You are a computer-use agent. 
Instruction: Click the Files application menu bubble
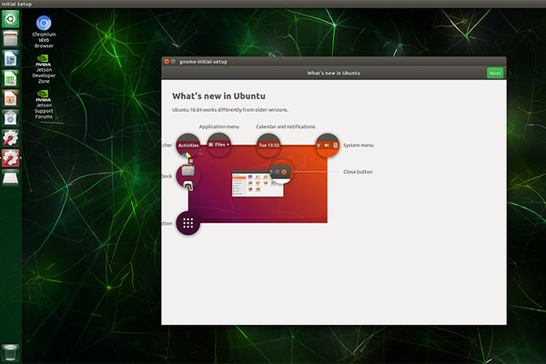(x=219, y=145)
